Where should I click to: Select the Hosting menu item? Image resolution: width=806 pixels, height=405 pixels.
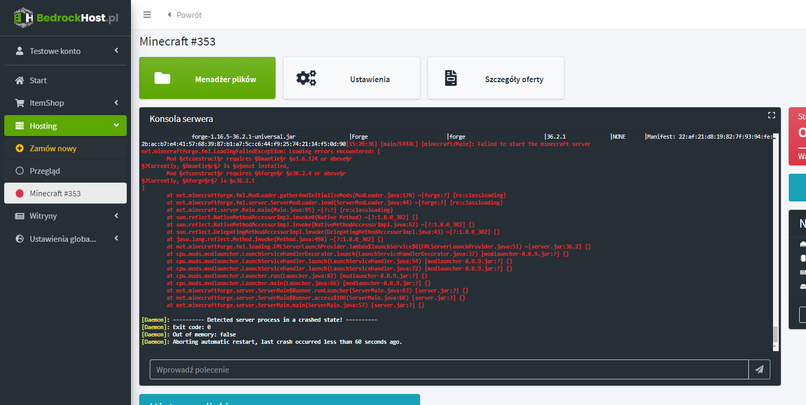pos(65,126)
